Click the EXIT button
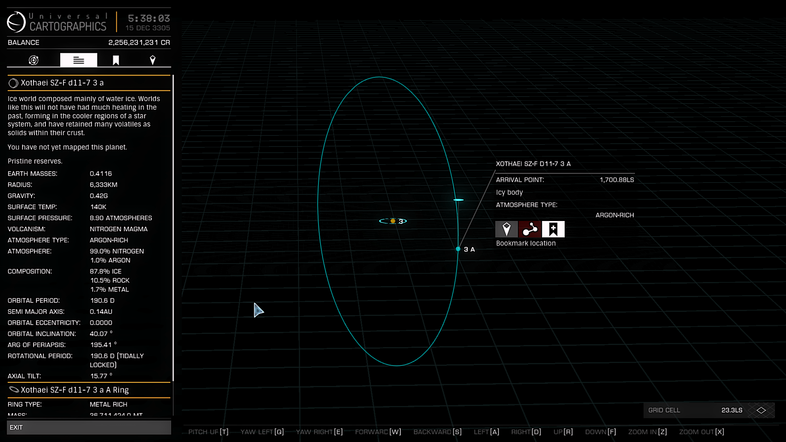 point(89,427)
